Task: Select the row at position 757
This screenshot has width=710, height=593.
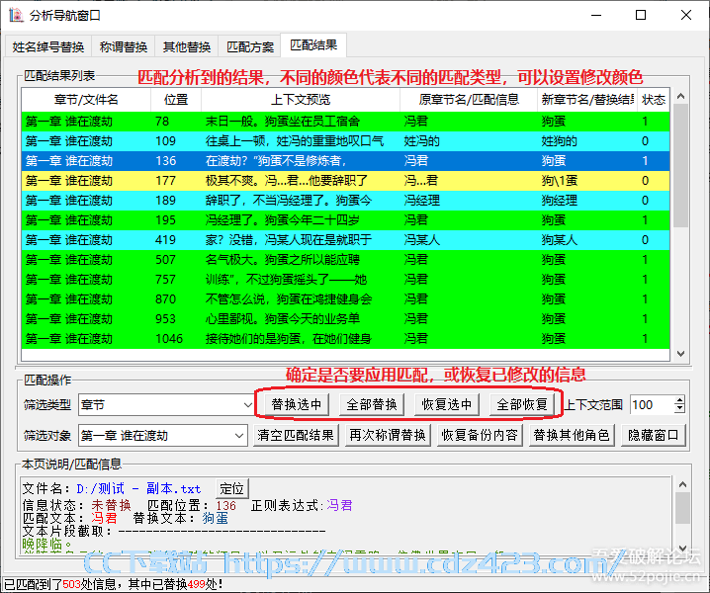Action: point(345,280)
